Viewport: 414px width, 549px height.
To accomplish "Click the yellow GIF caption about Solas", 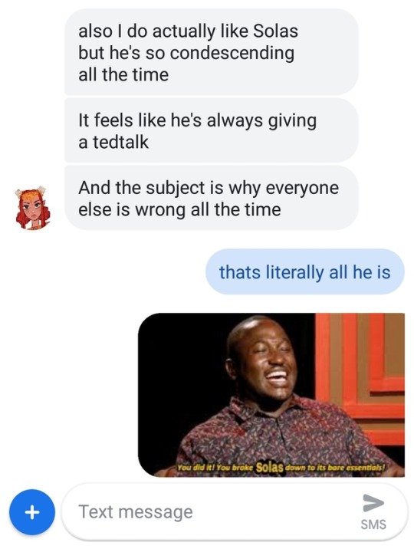I will click(281, 468).
